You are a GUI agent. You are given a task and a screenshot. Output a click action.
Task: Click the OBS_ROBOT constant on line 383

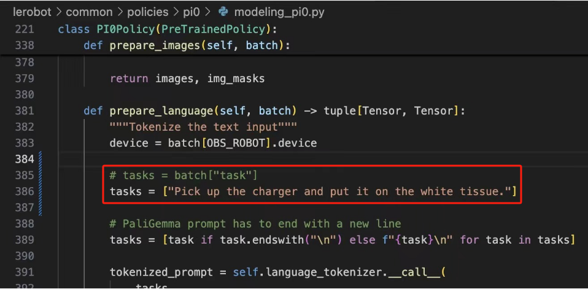[236, 143]
